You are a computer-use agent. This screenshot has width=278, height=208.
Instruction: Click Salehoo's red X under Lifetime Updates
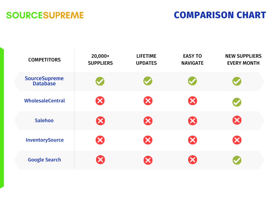click(148, 121)
